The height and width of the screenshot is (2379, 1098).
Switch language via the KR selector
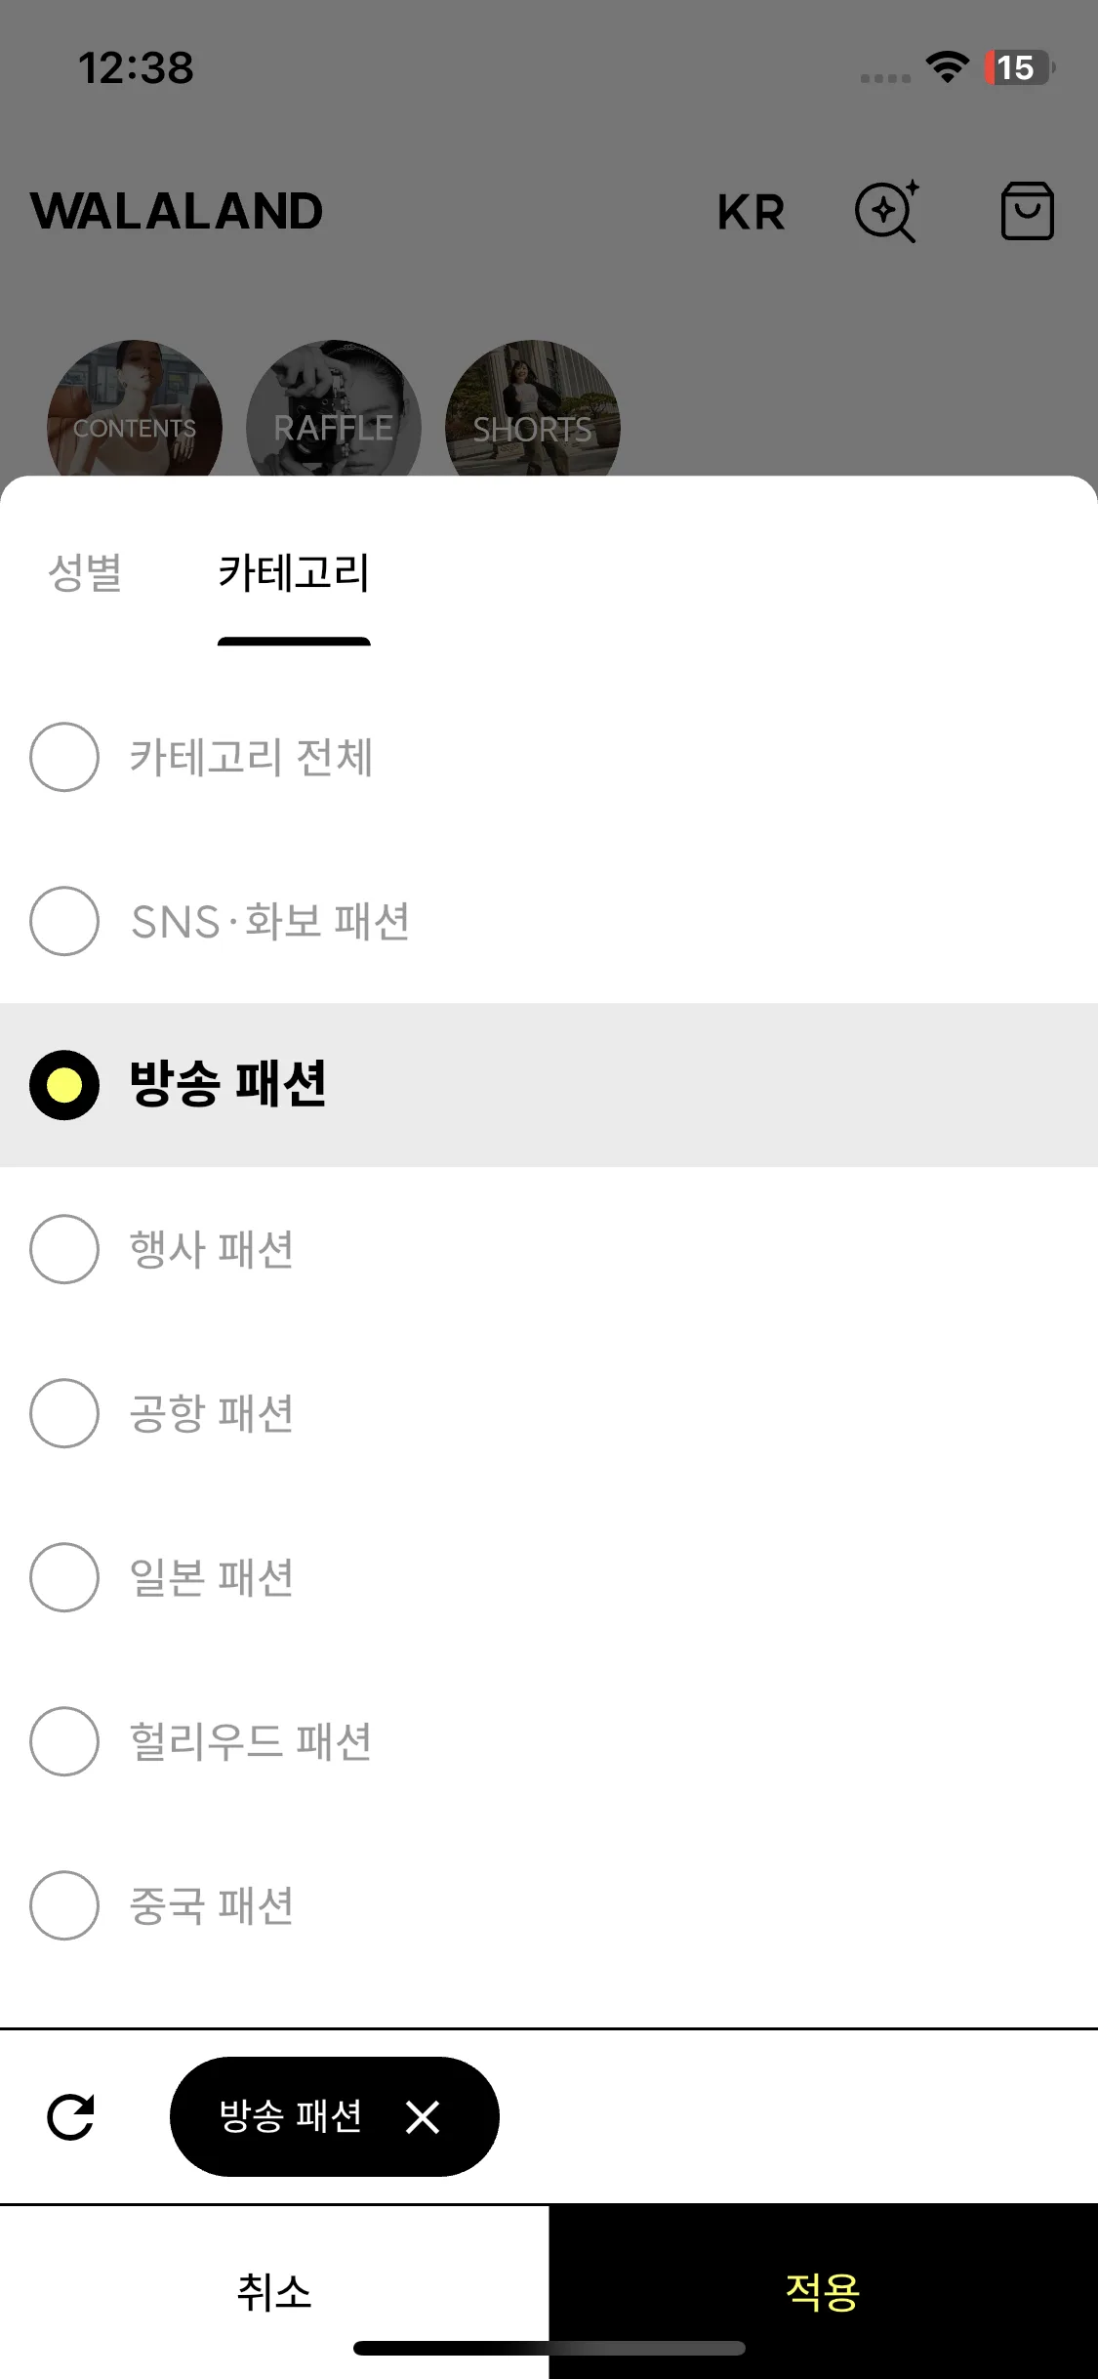[751, 212]
